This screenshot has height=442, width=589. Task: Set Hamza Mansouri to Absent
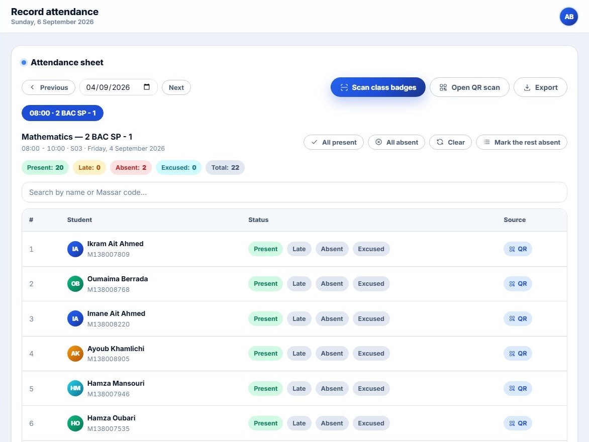(332, 389)
